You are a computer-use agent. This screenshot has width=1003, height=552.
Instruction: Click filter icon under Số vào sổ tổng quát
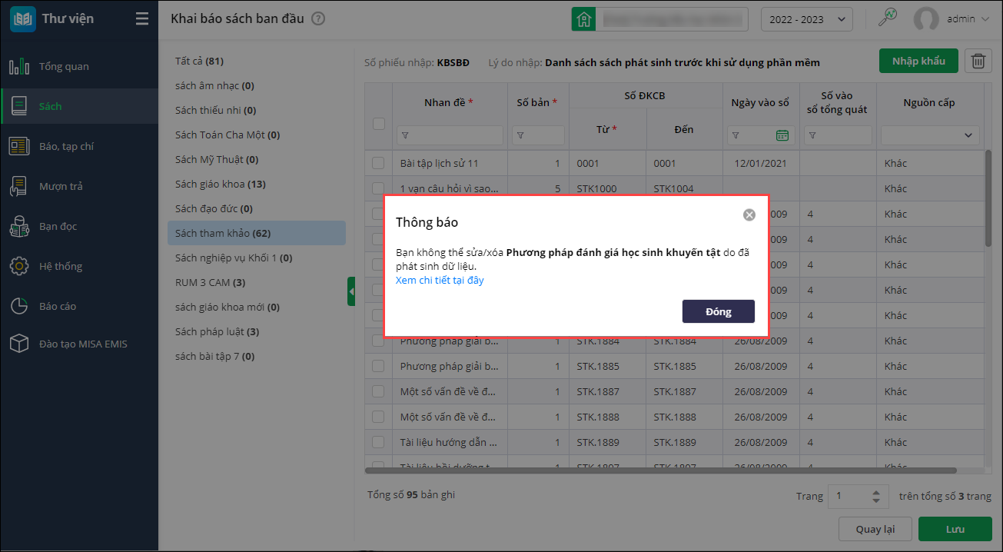[x=812, y=135]
